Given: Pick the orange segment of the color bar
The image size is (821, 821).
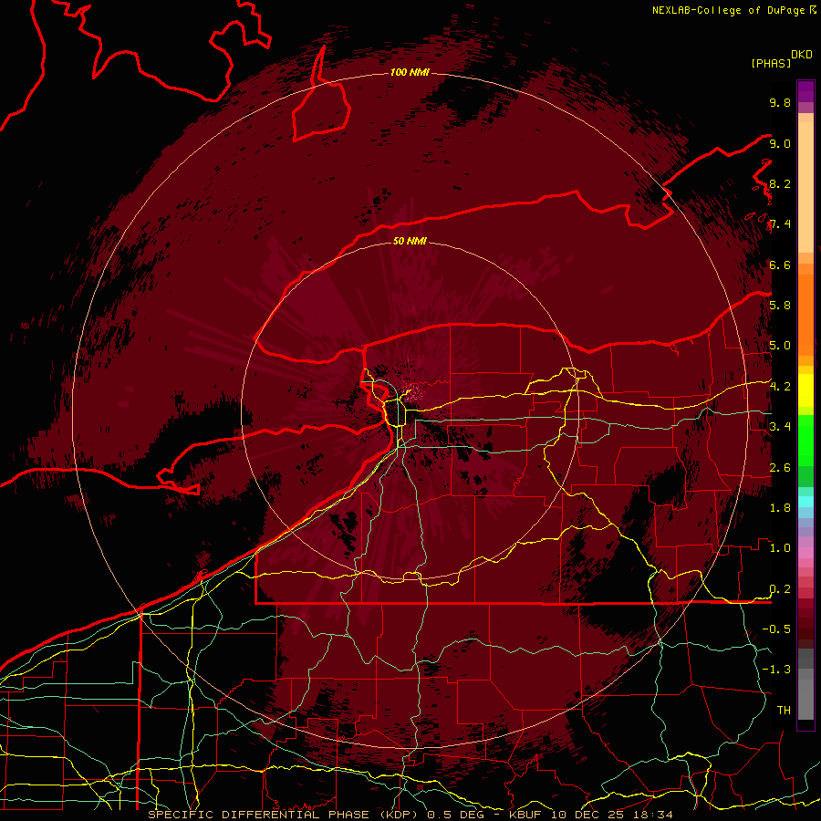Looking at the screenshot, I should [805, 314].
